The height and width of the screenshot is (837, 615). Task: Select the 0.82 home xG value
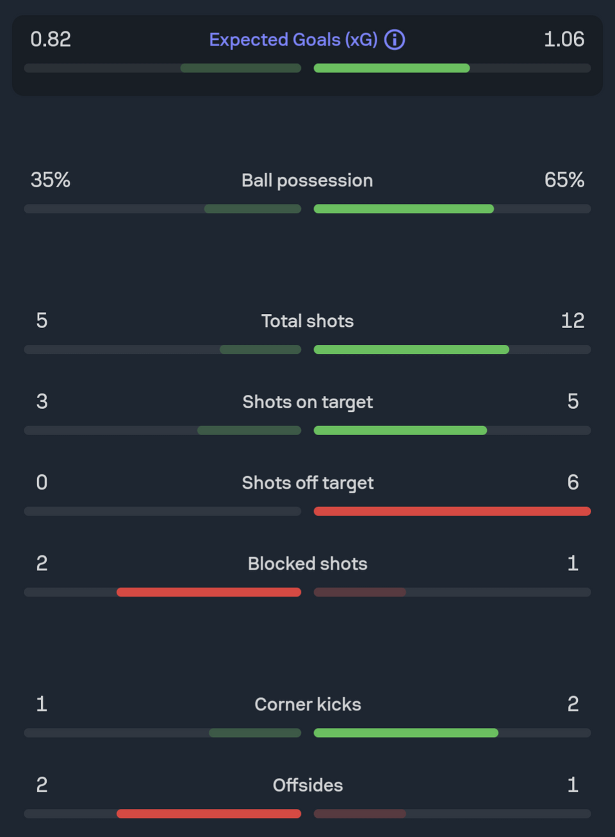(51, 39)
